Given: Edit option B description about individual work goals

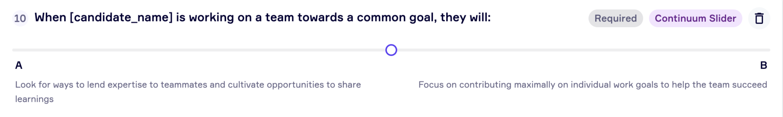Looking at the screenshot, I should coord(593,84).
